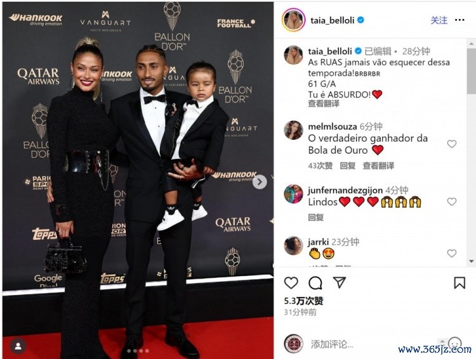Click the blue 关注 follow button
Screen dimensions: 476x359
[x=439, y=20]
